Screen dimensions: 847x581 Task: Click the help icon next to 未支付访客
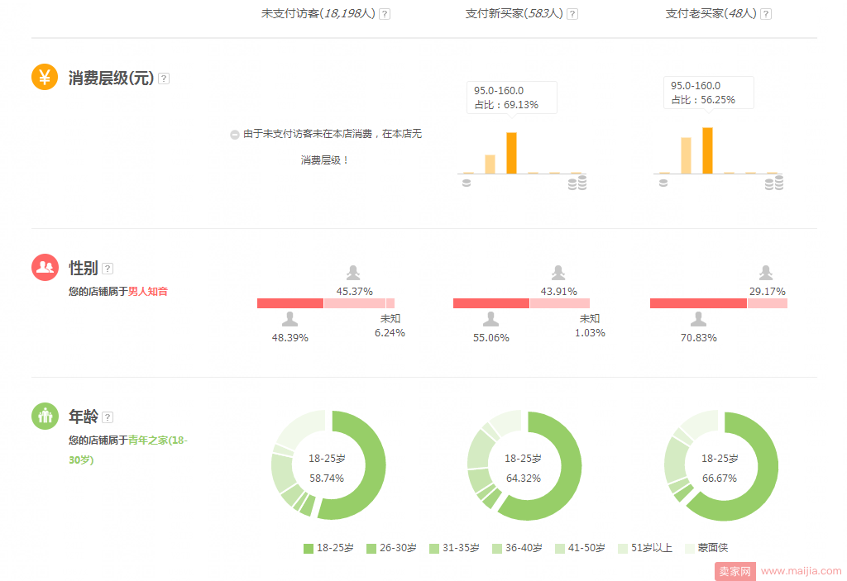[x=385, y=14]
